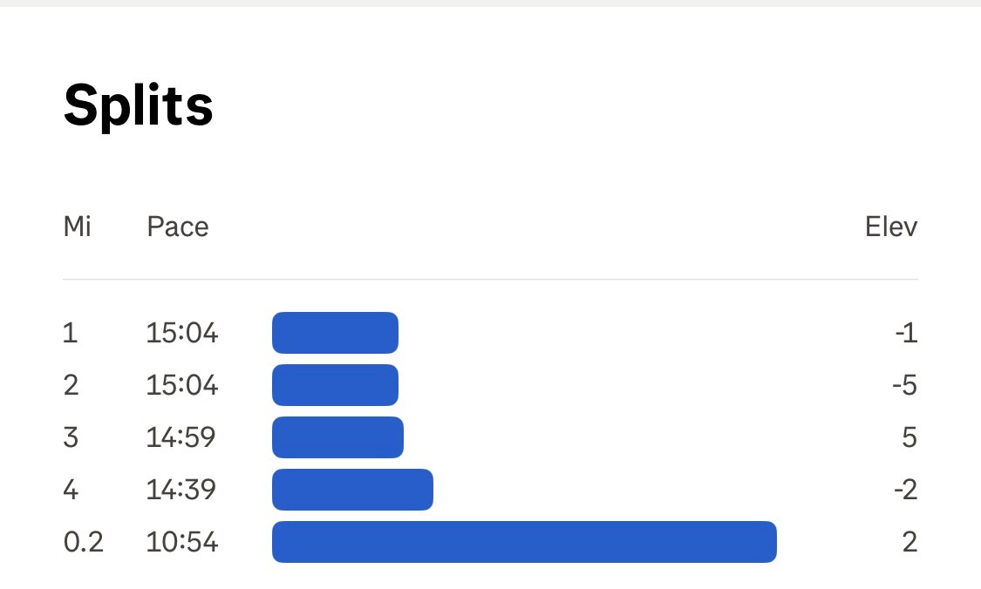Click the 10:54 pace value
This screenshot has height=589, width=981.
pos(182,542)
